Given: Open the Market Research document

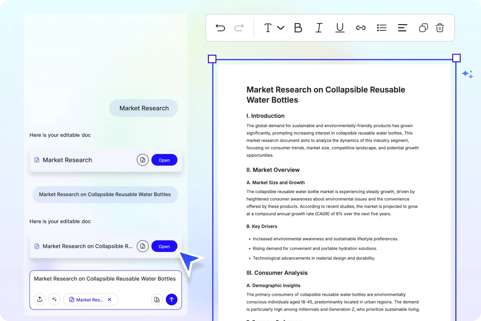Looking at the screenshot, I should tap(164, 160).
